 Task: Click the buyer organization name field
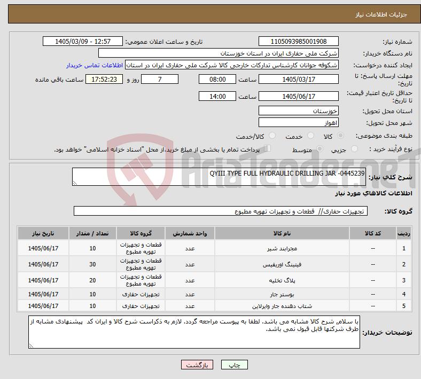coord(219,53)
